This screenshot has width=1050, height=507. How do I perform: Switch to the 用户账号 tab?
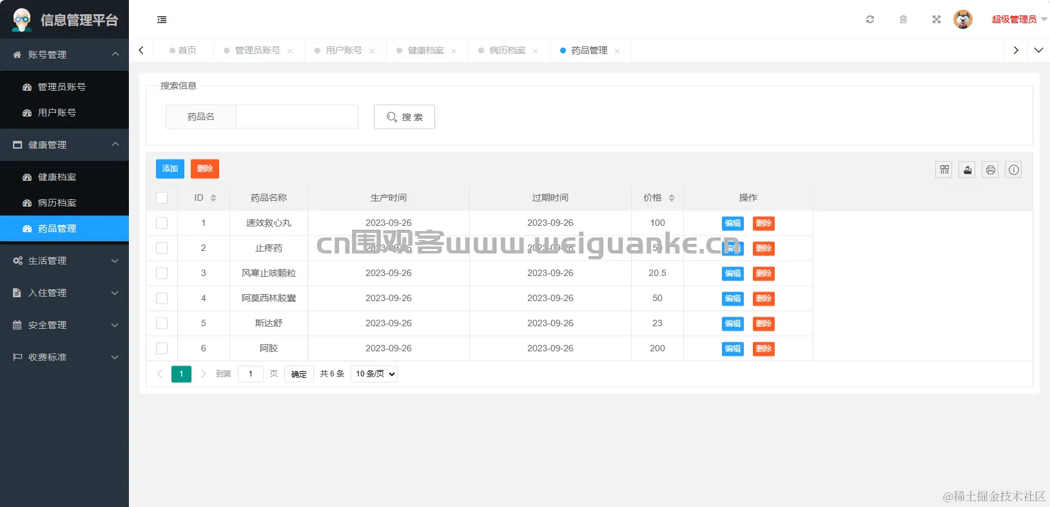(x=344, y=50)
